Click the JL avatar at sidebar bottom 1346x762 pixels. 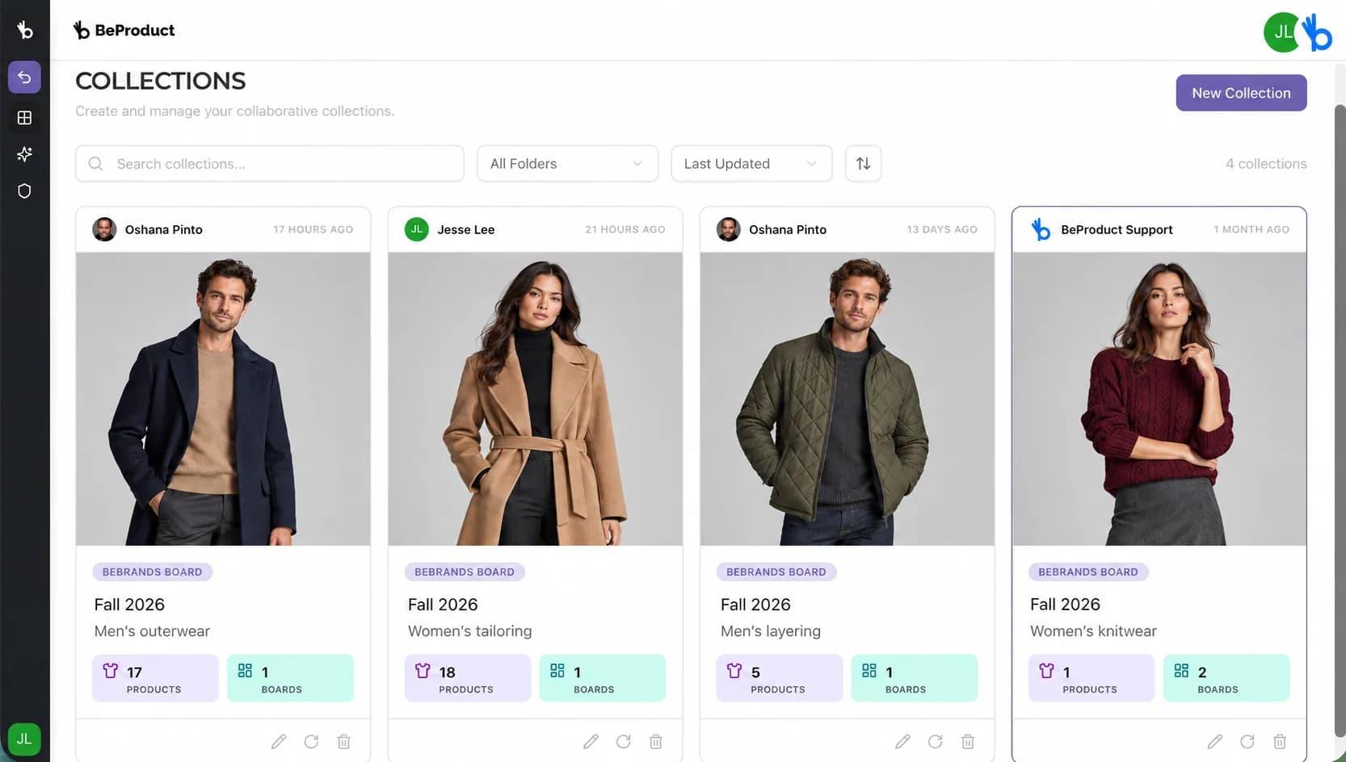pyautogui.click(x=24, y=739)
